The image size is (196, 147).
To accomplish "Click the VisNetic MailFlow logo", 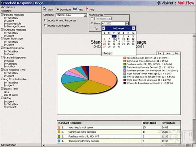I will click(x=176, y=3).
